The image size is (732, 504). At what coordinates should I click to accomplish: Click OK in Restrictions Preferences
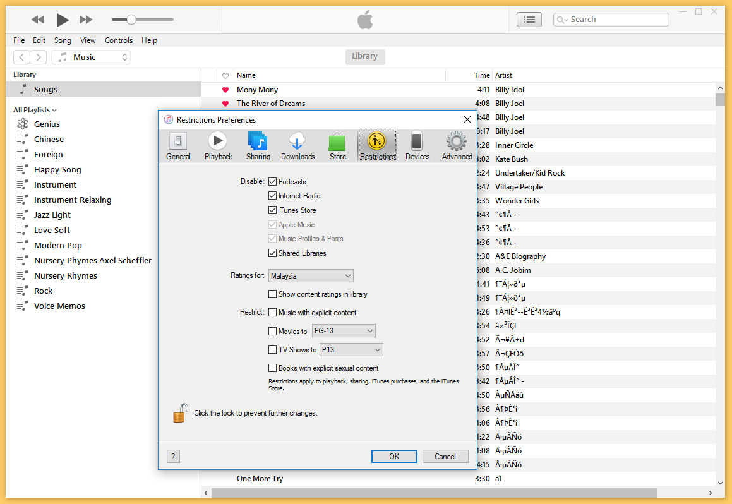point(394,456)
